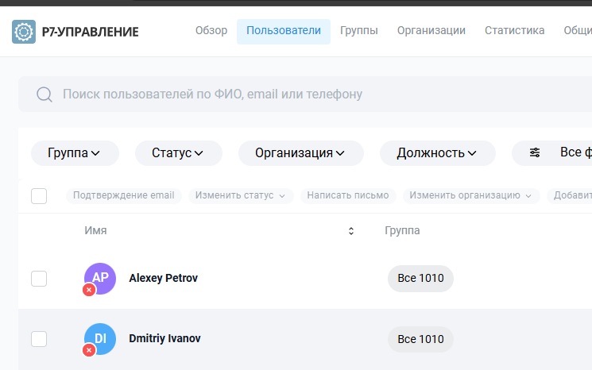The height and width of the screenshot is (370, 592).
Task: Click red status badge on Alexey Petrov avatar
Action: 89,290
